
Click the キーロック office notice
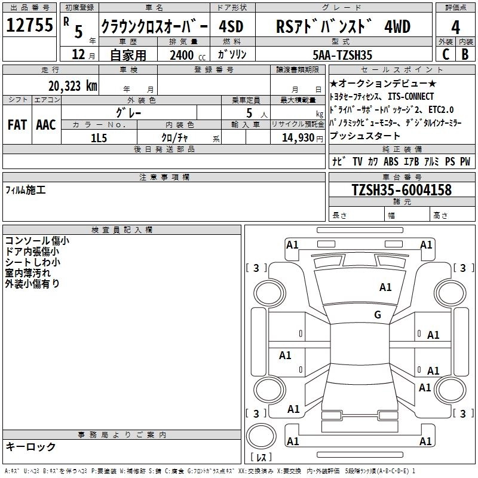pyautogui.click(x=30, y=447)
